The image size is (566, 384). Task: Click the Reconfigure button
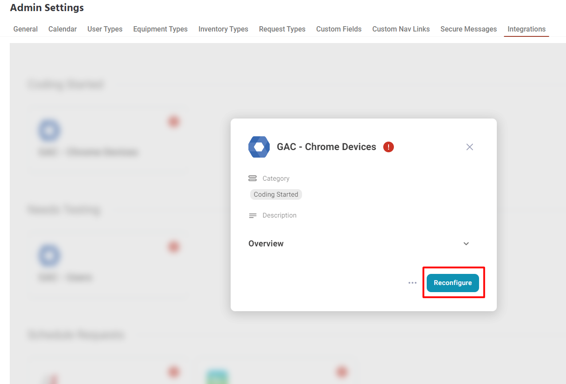tap(453, 283)
